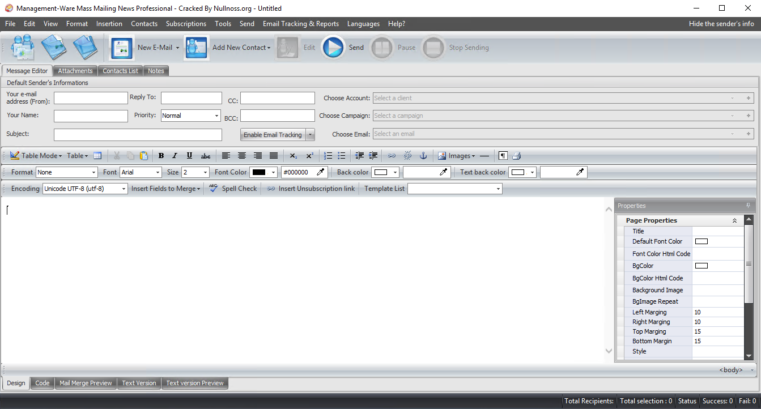Viewport: 761px width, 409px height.
Task: Open the Choose Campaign combo box
Action: 563,116
